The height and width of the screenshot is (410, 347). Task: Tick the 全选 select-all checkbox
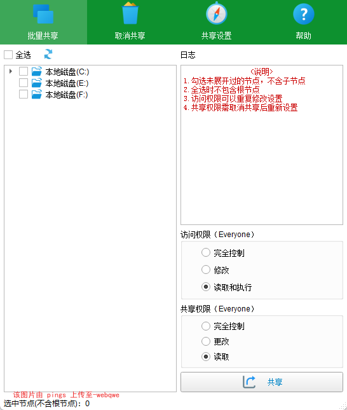click(8, 55)
